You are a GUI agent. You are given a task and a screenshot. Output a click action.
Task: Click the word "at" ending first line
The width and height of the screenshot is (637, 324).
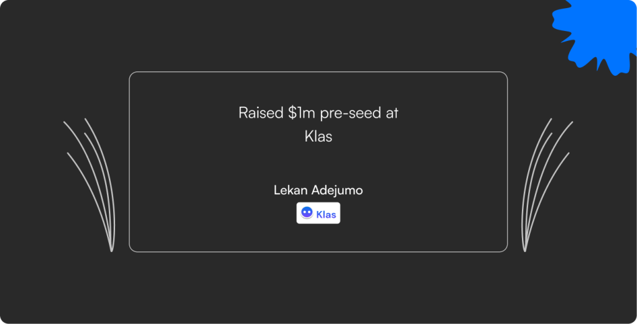pos(392,113)
